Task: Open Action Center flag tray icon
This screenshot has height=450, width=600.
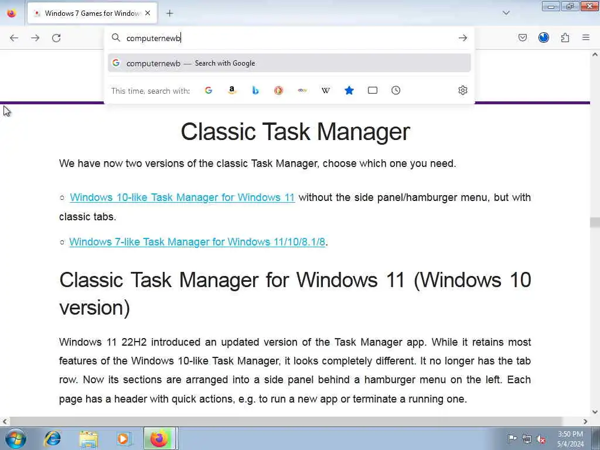Action: tap(512, 438)
